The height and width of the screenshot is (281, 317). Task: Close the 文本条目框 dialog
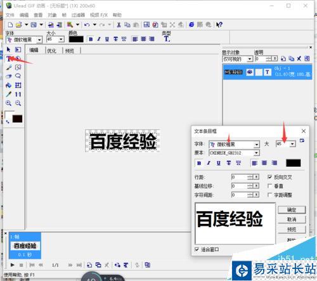pos(304,131)
